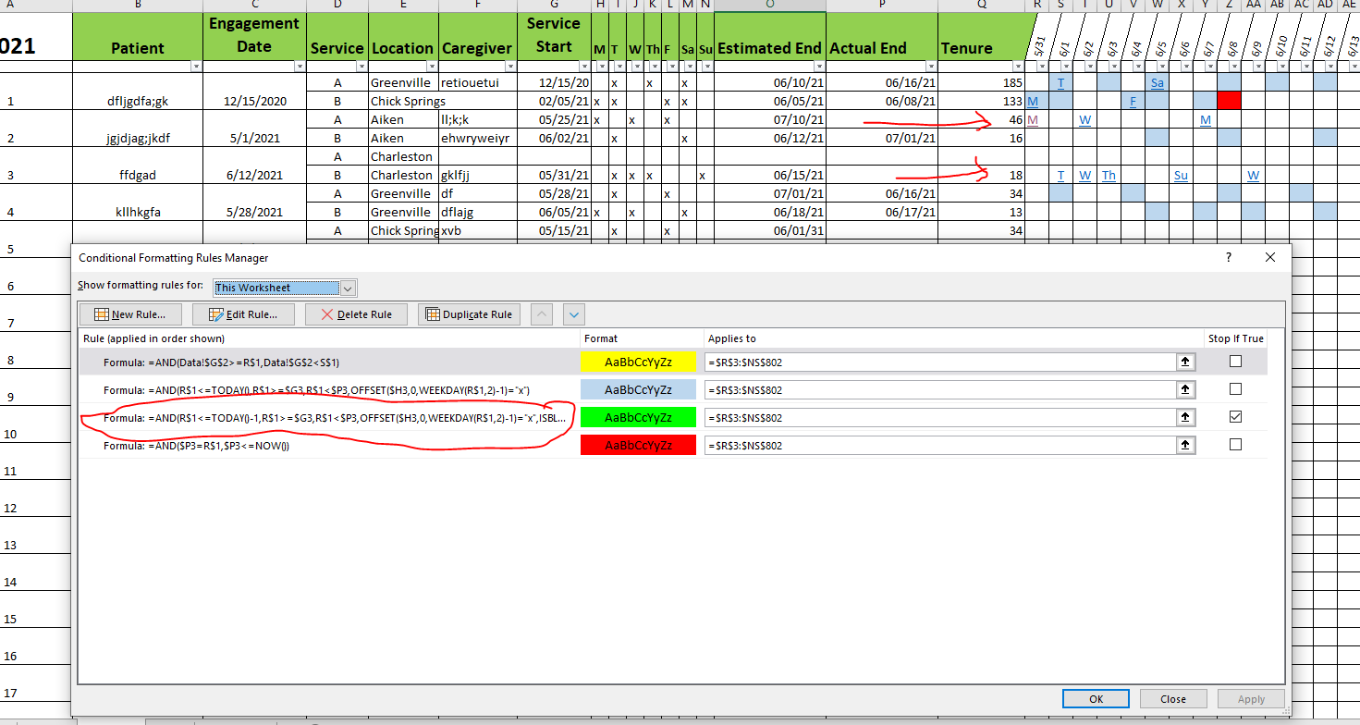Open dialog help via the question mark icon
Screen dimensions: 1360x725
pyautogui.click(x=1228, y=257)
